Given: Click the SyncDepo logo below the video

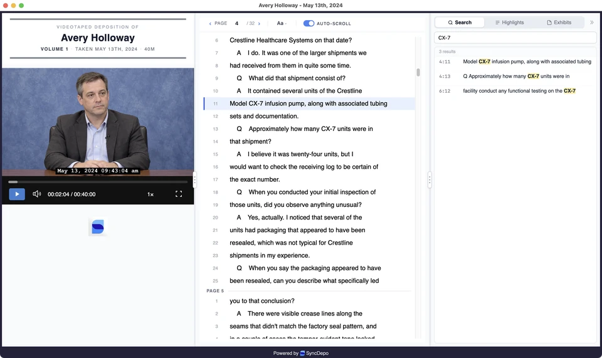Looking at the screenshot, I should (x=98, y=227).
